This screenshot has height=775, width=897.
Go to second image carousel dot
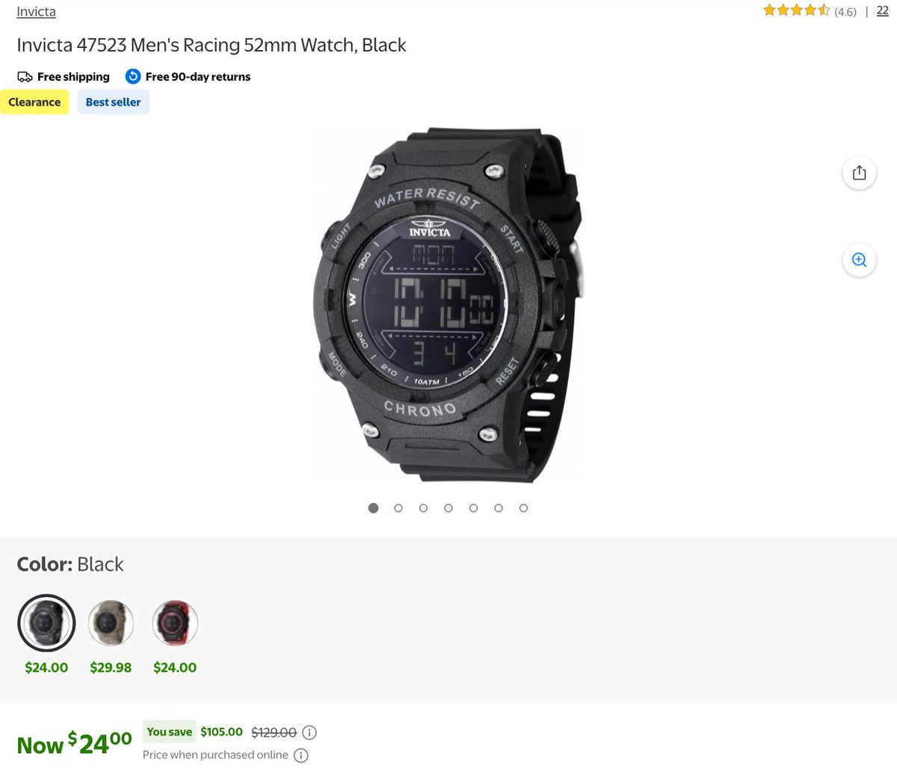[x=398, y=508]
